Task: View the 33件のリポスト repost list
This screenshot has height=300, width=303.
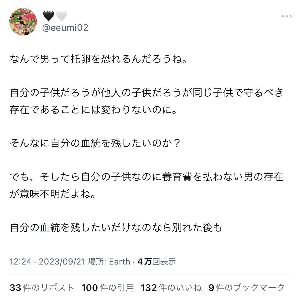Action: [x=42, y=288]
